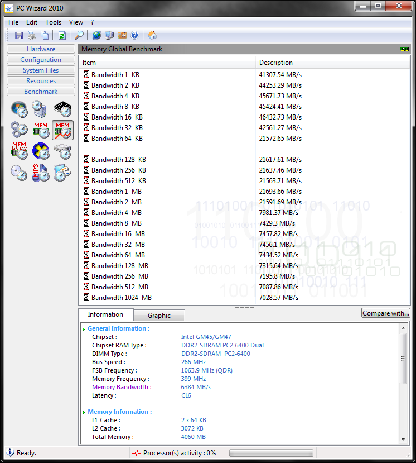Switch to the Graphic tab
The height and width of the screenshot is (463, 416).
(159, 316)
